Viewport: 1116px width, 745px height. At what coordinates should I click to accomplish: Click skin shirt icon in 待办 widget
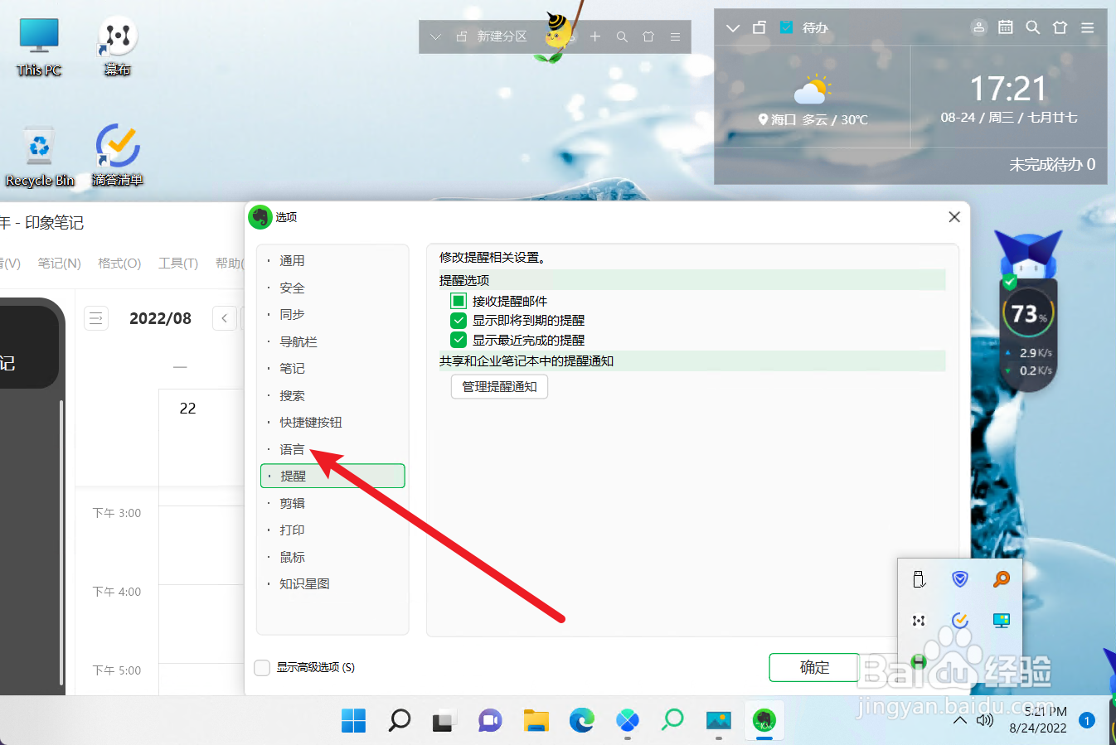point(1060,27)
